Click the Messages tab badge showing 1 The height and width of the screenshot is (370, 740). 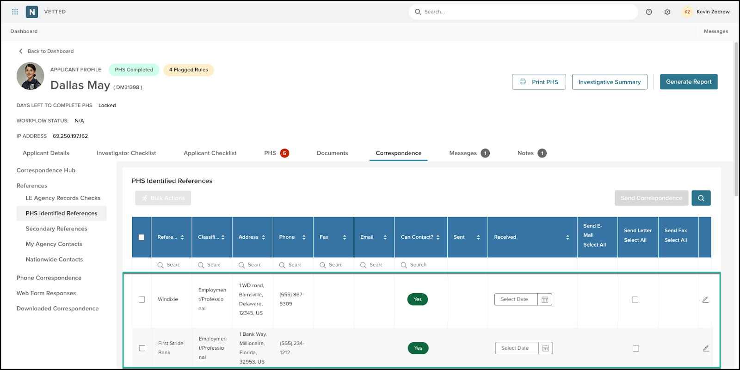click(x=485, y=153)
